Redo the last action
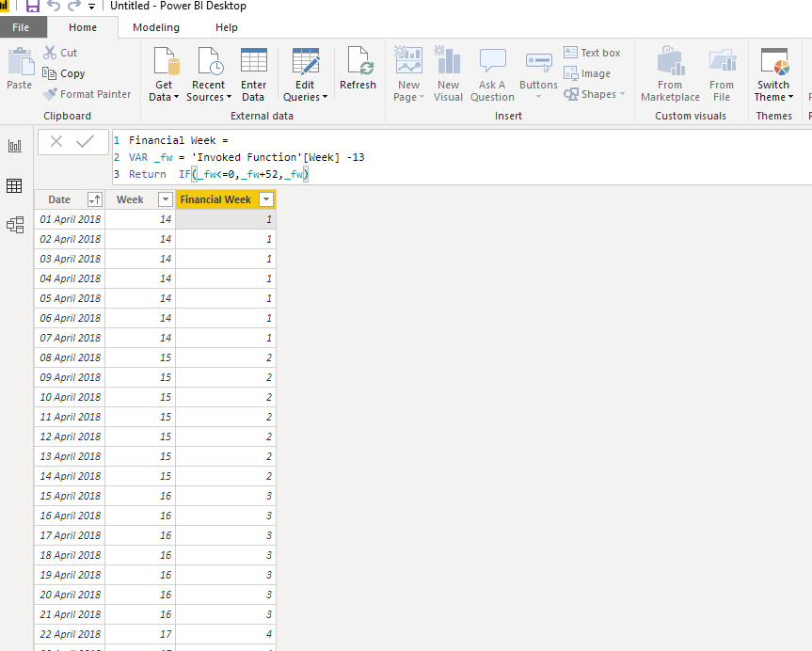The image size is (812, 651). [74, 6]
